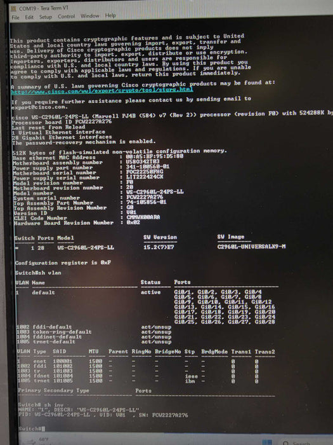The height and width of the screenshot is (445, 333).
Task: Click 'password-recovery mechanism is enabled' line
Action: click(84, 142)
